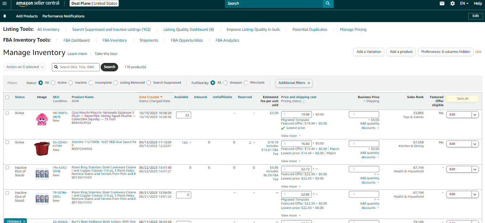Viewport: 485px width, 223px height.
Task: Open the Action on 0 selected dropdown
Action: (x=25, y=67)
